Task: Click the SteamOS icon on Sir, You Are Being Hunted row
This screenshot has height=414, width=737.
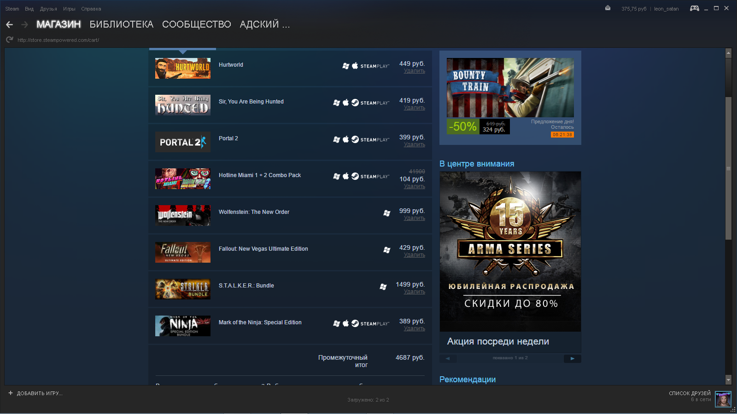Action: point(355,103)
